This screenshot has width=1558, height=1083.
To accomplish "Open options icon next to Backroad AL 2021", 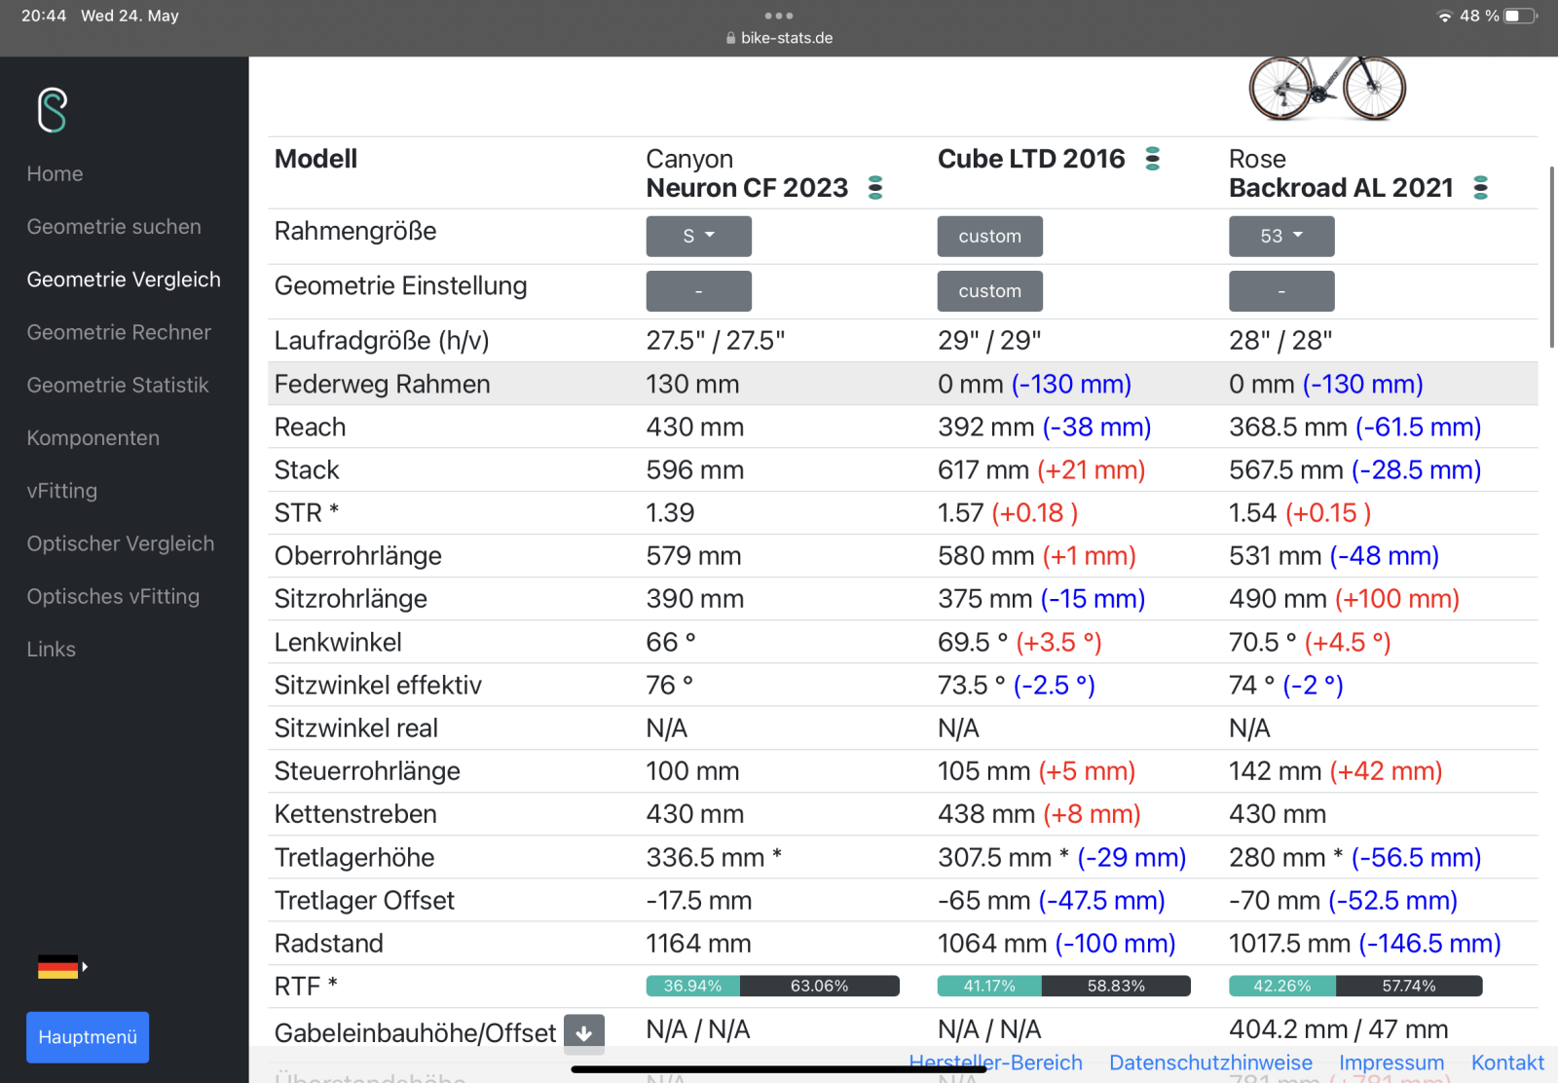I will coord(1480,188).
